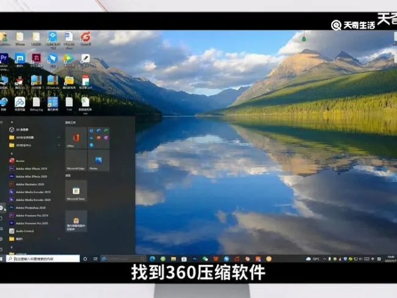Open the debug.log file on desktop

click(36, 104)
